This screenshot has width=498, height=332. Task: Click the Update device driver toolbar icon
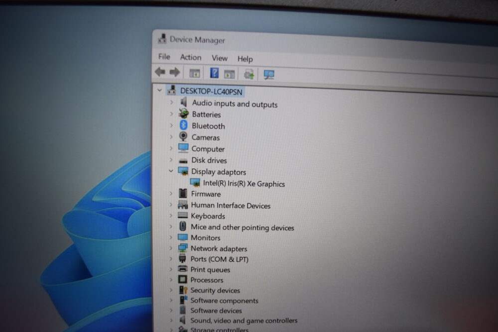249,75
